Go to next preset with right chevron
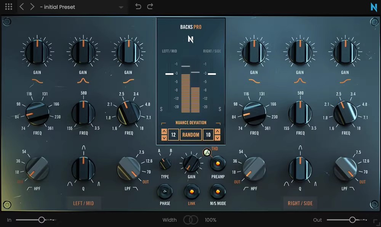The image size is (381, 227). click(32, 7)
